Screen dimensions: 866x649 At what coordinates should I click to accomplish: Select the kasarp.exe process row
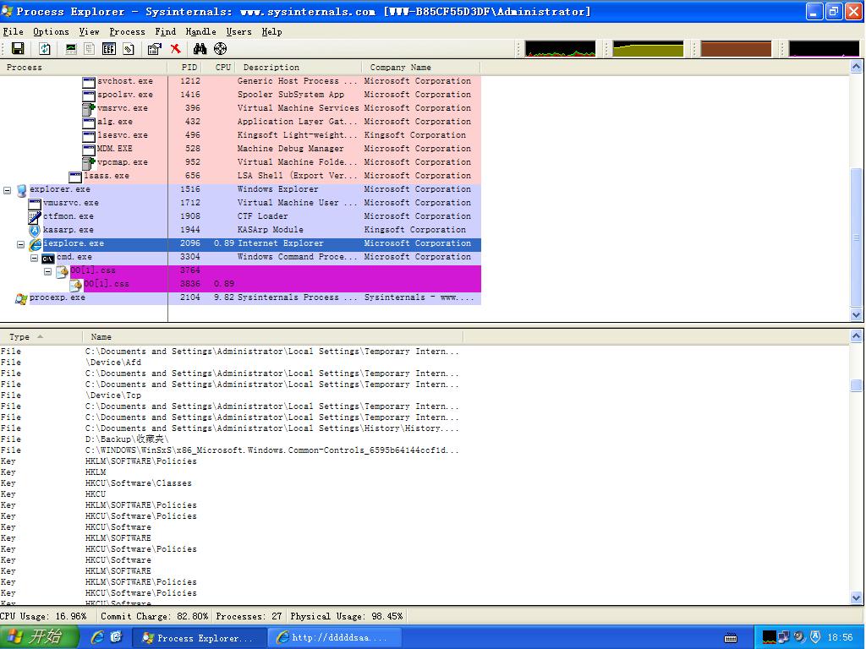click(68, 230)
